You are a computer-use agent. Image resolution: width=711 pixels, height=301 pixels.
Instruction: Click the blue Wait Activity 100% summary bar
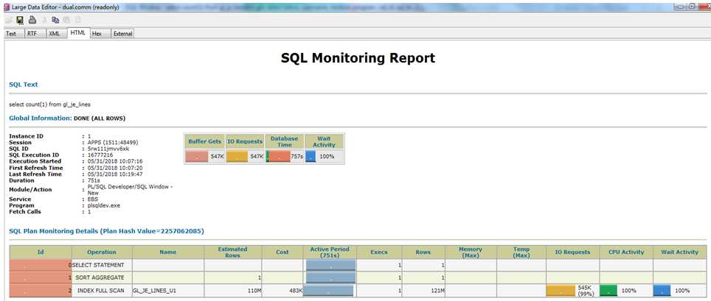click(x=311, y=156)
